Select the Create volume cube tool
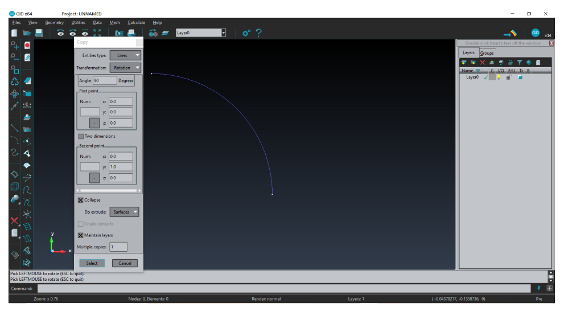 14,186
